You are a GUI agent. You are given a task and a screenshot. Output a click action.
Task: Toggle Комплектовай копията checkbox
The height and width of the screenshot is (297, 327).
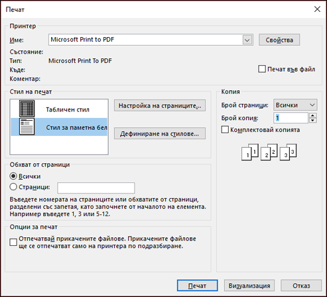tap(225, 129)
